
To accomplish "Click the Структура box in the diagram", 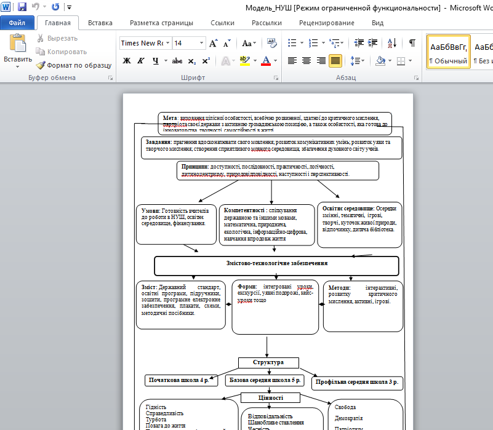I will [x=268, y=362].
